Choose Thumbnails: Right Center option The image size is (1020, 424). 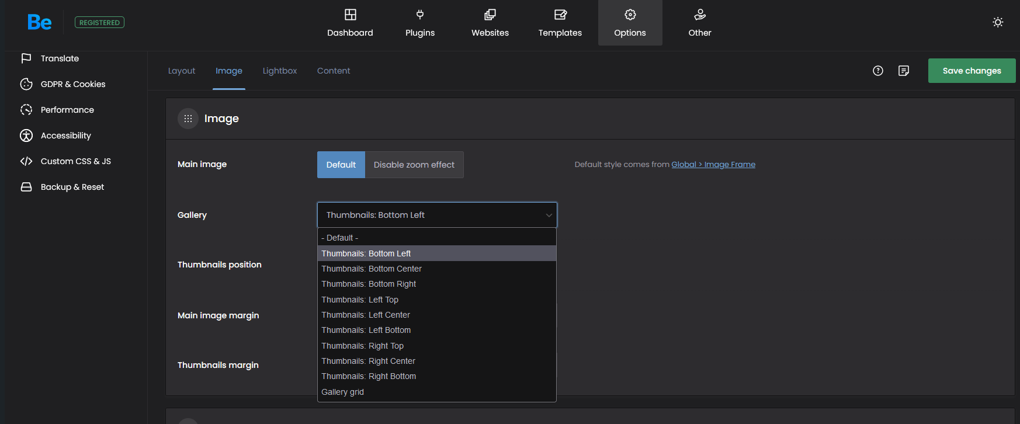point(437,361)
